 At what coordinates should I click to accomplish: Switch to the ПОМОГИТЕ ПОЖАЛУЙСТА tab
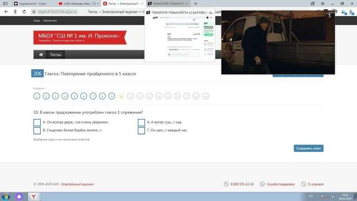pos(168,4)
